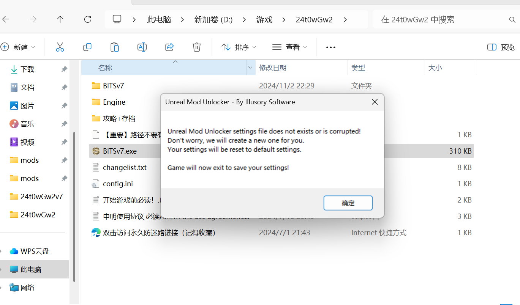This screenshot has width=520, height=305.
Task: Click the Delete trash can icon
Action: 197,47
